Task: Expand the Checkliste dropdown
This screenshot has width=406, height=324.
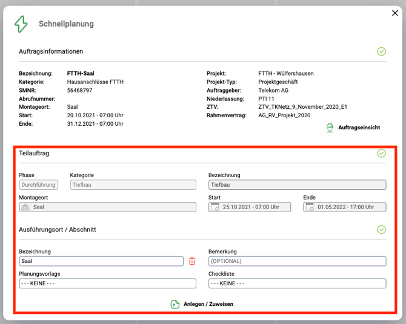Action: (297, 283)
